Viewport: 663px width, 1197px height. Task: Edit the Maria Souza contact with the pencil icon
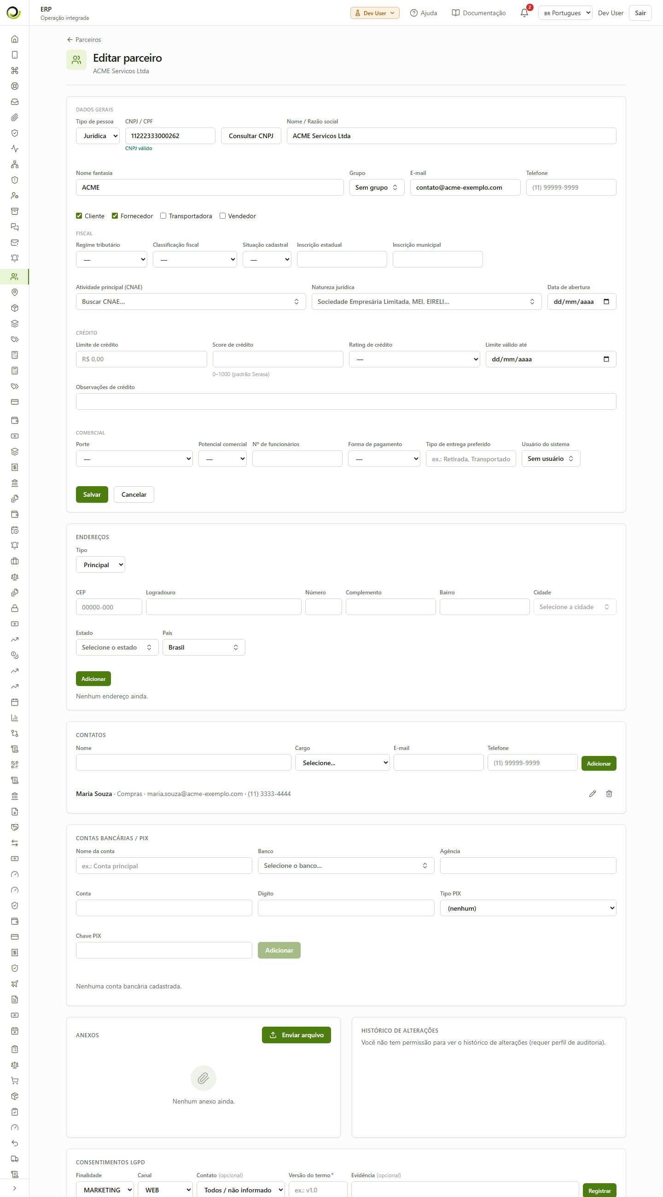pyautogui.click(x=593, y=794)
